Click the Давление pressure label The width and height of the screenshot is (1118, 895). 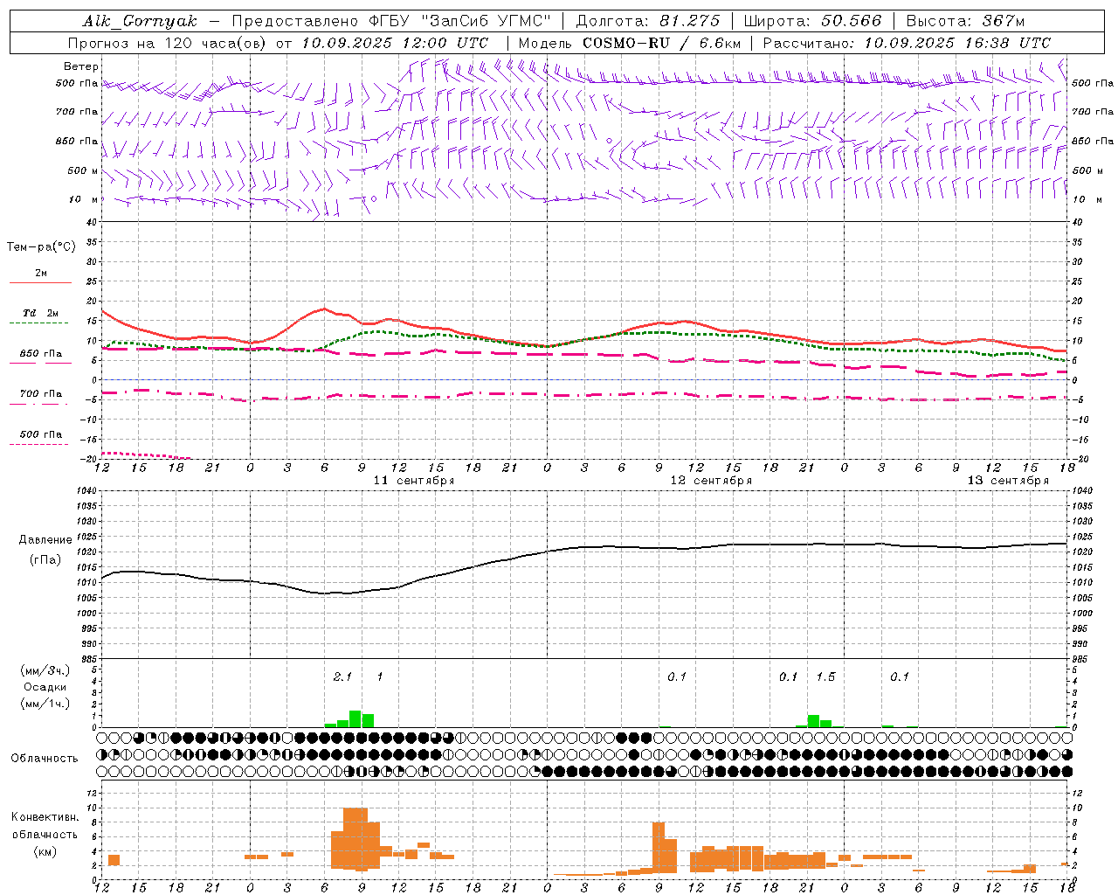45,540
